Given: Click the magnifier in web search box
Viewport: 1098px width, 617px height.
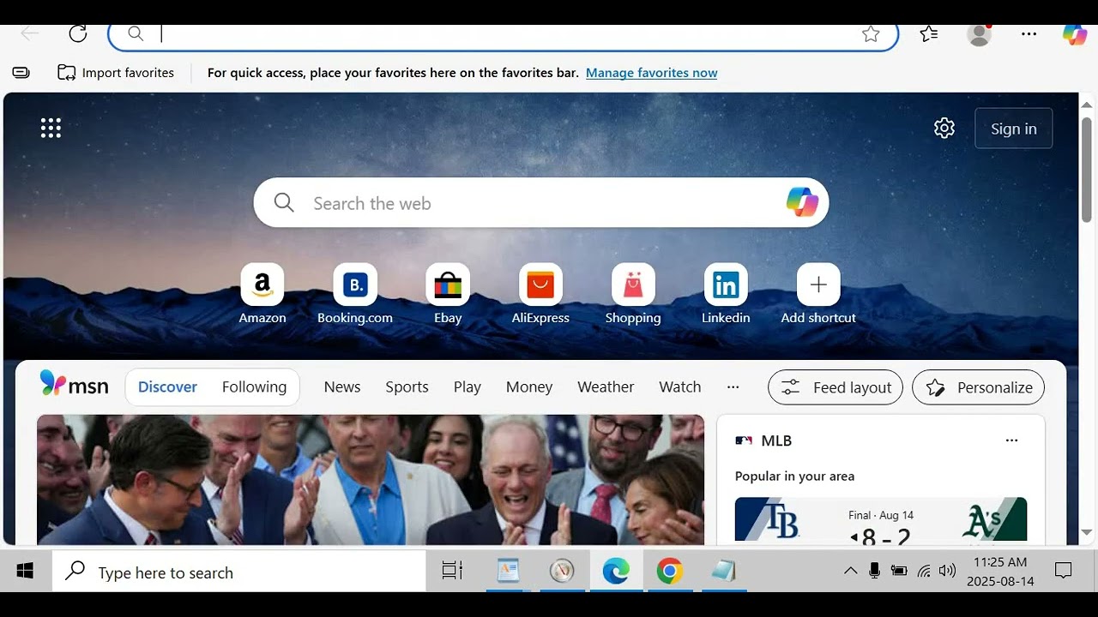Looking at the screenshot, I should pos(284,203).
